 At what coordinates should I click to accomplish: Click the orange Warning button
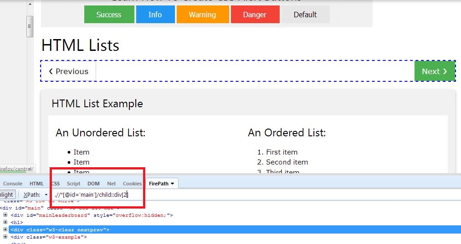pyautogui.click(x=203, y=15)
